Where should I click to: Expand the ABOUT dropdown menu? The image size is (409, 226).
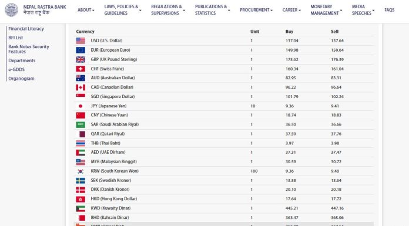[86, 10]
